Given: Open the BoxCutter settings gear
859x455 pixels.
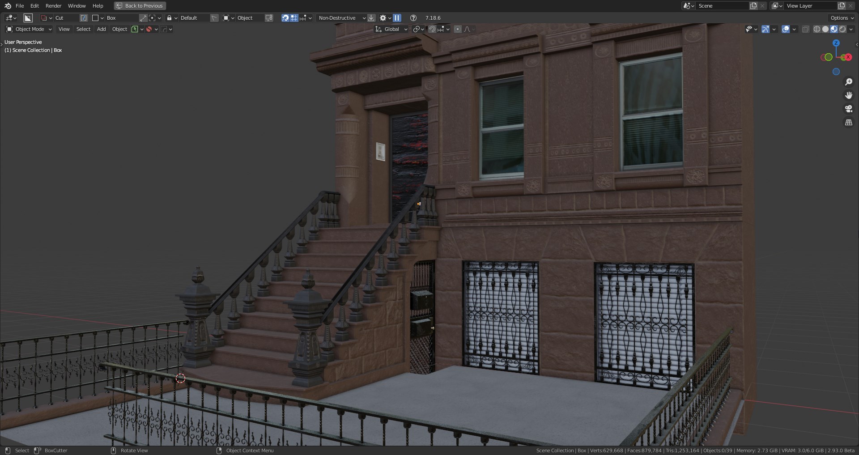Looking at the screenshot, I should click(x=385, y=18).
